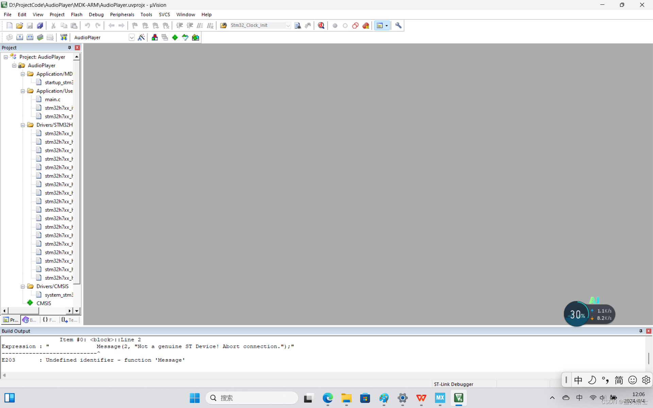Click the Download (LOAD) to flash icon

(64, 37)
